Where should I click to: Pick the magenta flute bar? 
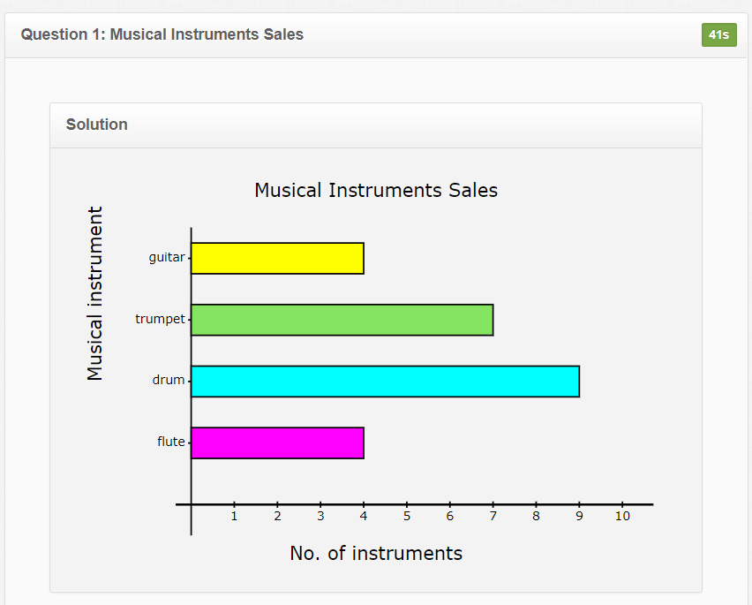coord(277,442)
